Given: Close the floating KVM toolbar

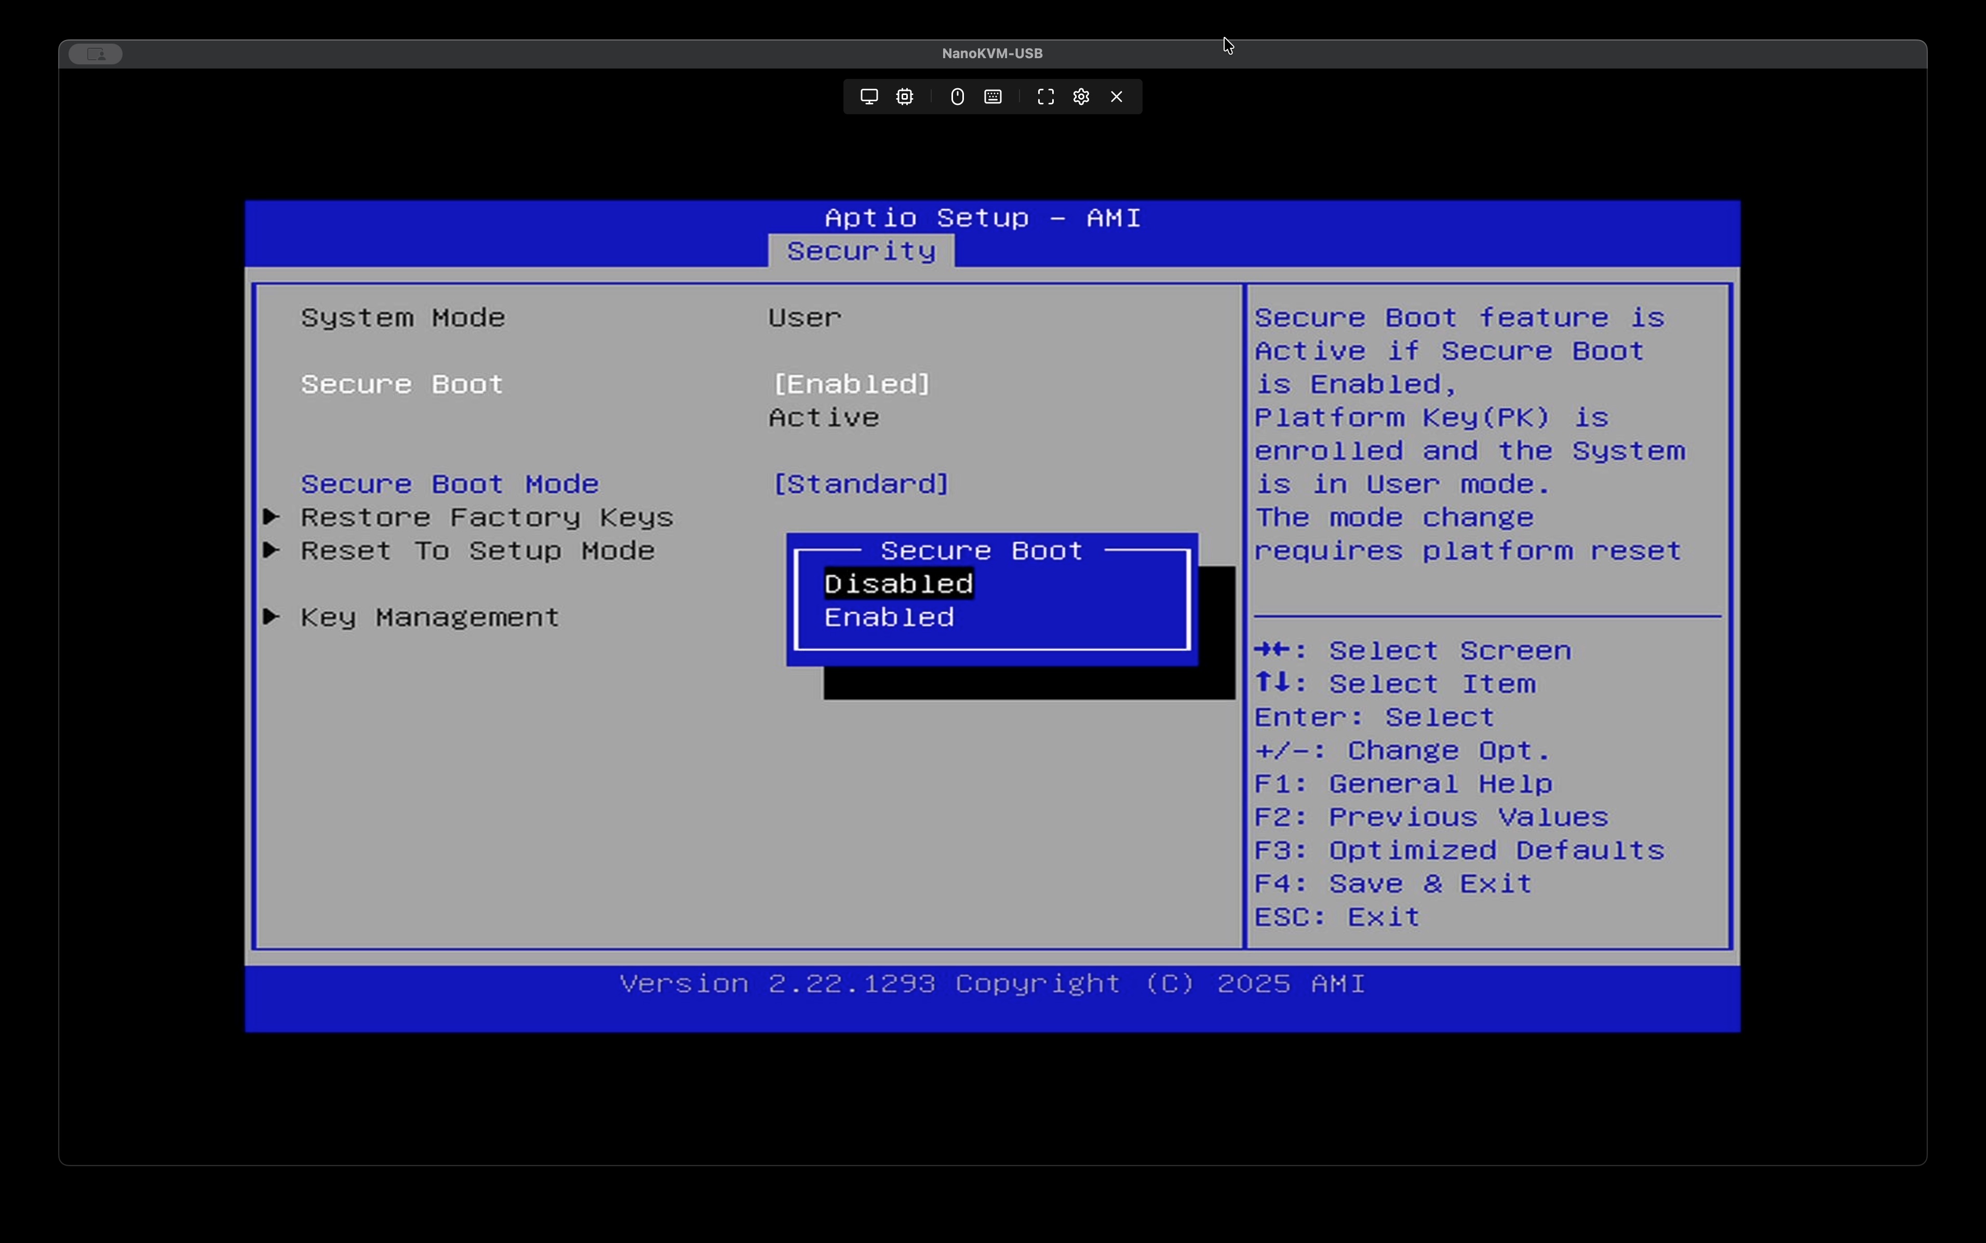Looking at the screenshot, I should [1116, 97].
